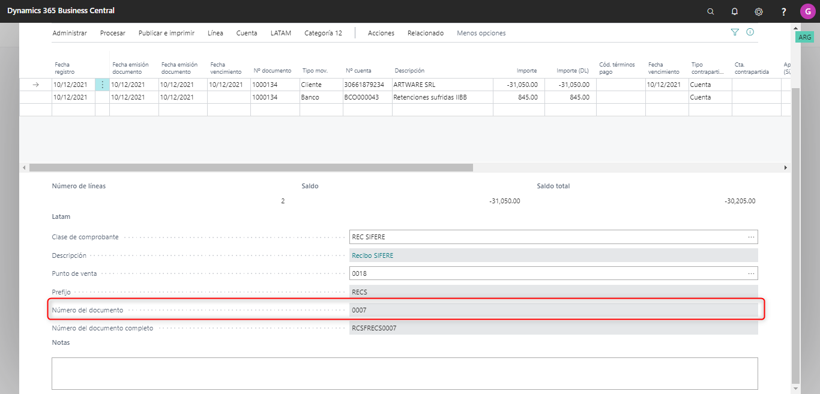The height and width of the screenshot is (394, 820).
Task: Click the Cód. términos pago column header
Action: click(x=617, y=68)
